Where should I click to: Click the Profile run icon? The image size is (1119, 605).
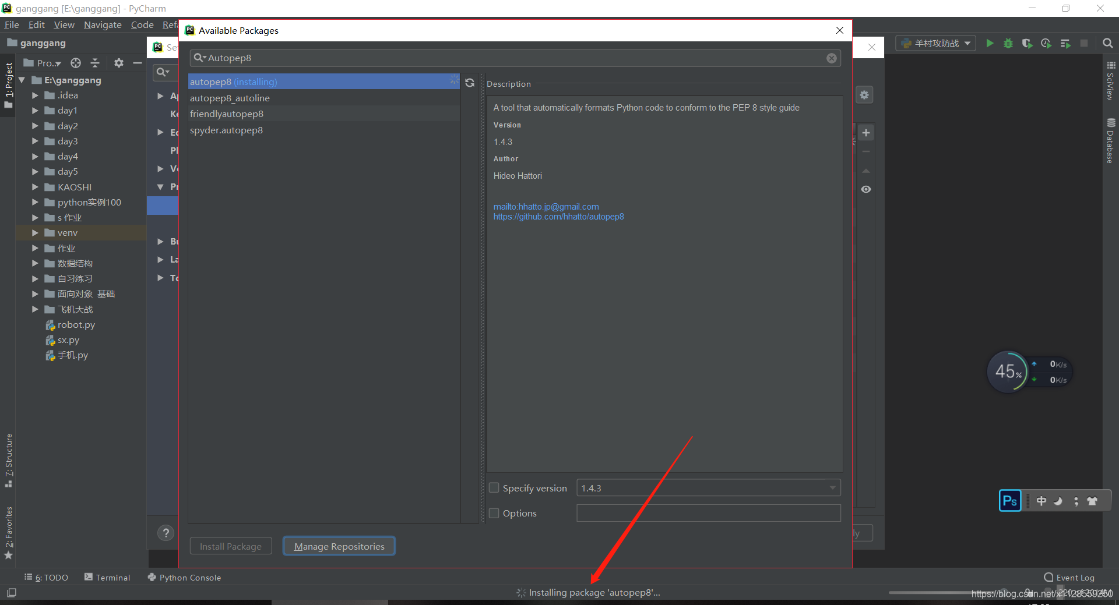[x=1046, y=43]
